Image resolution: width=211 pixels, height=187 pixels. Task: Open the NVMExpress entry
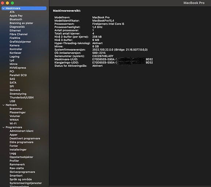click(18, 68)
